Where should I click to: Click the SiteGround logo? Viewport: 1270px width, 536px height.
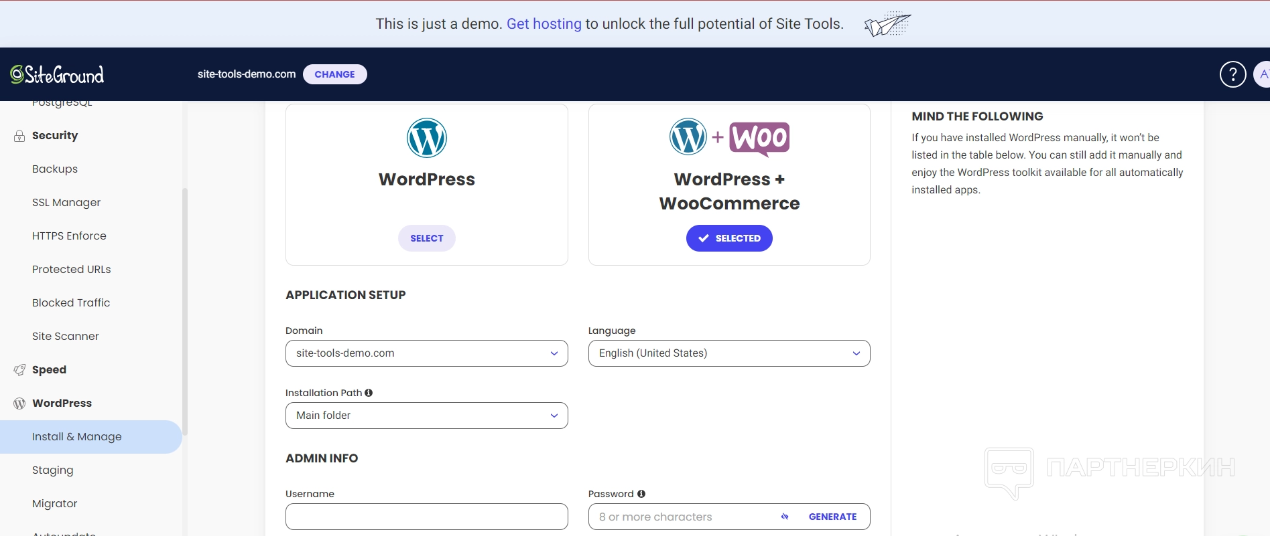point(57,74)
